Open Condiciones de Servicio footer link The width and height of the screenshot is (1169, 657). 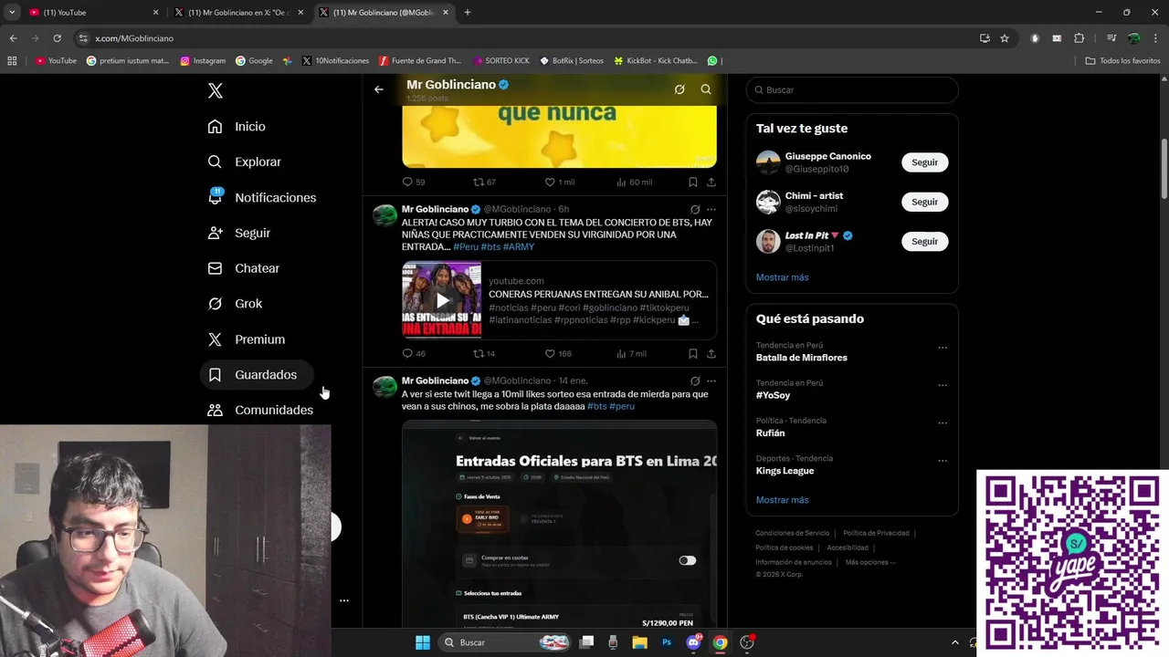[792, 533]
